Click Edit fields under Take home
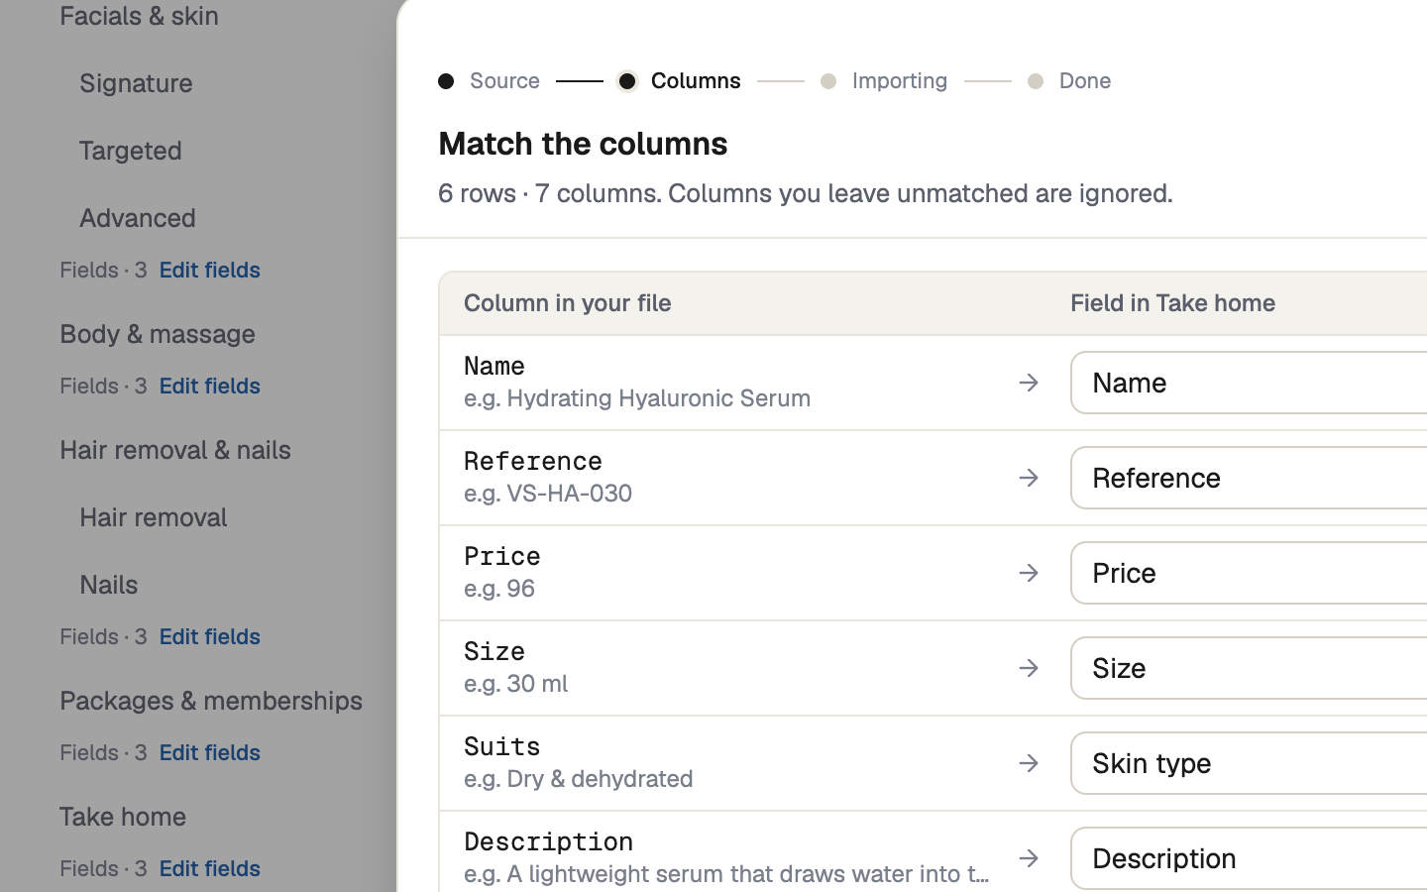The height and width of the screenshot is (892, 1427). click(x=210, y=868)
